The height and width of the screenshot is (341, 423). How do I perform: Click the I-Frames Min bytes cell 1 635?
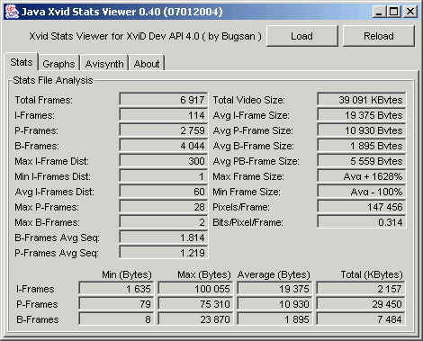(116, 289)
